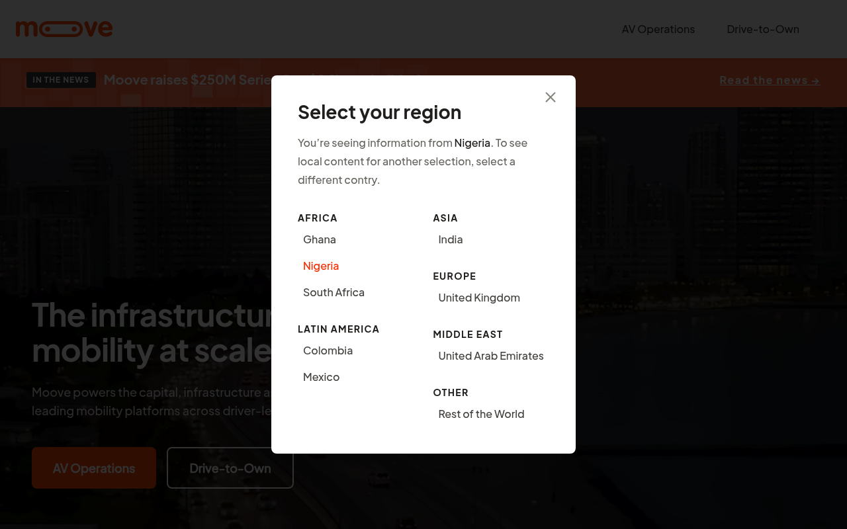This screenshot has height=529, width=847.
Task: Choose Nigeria in the Africa list
Action: [x=321, y=266]
